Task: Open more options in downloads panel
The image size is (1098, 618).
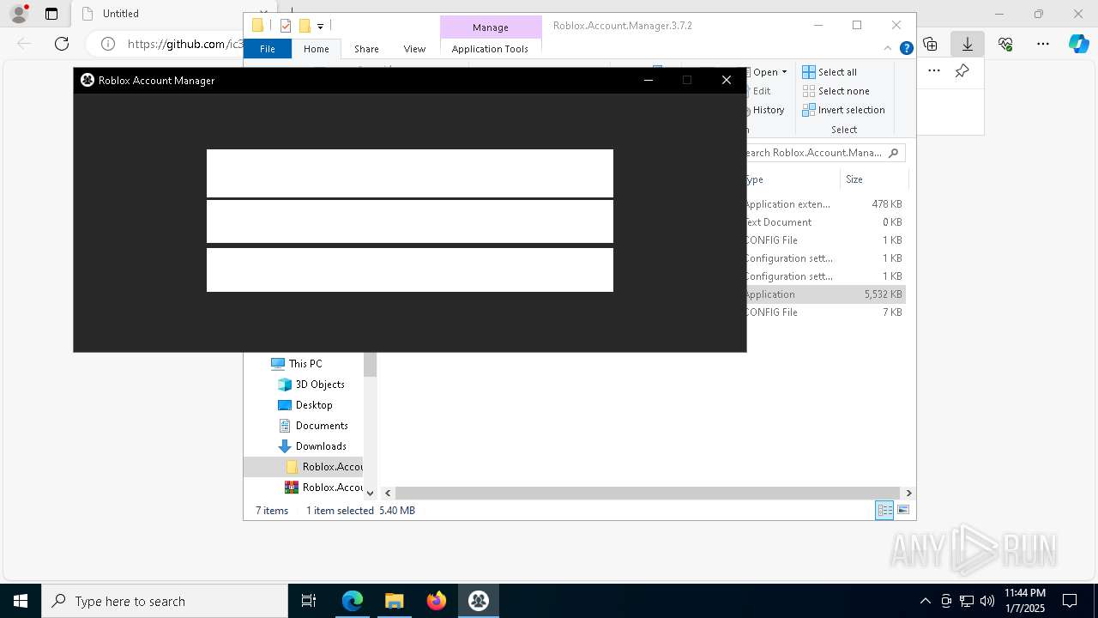Action: (934, 71)
